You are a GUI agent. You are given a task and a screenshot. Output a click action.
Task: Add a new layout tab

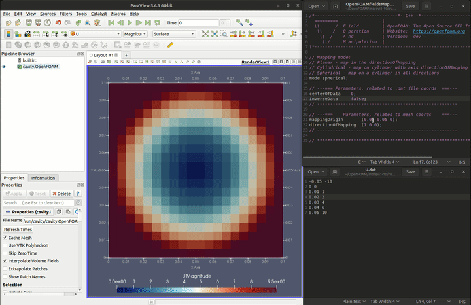point(126,55)
